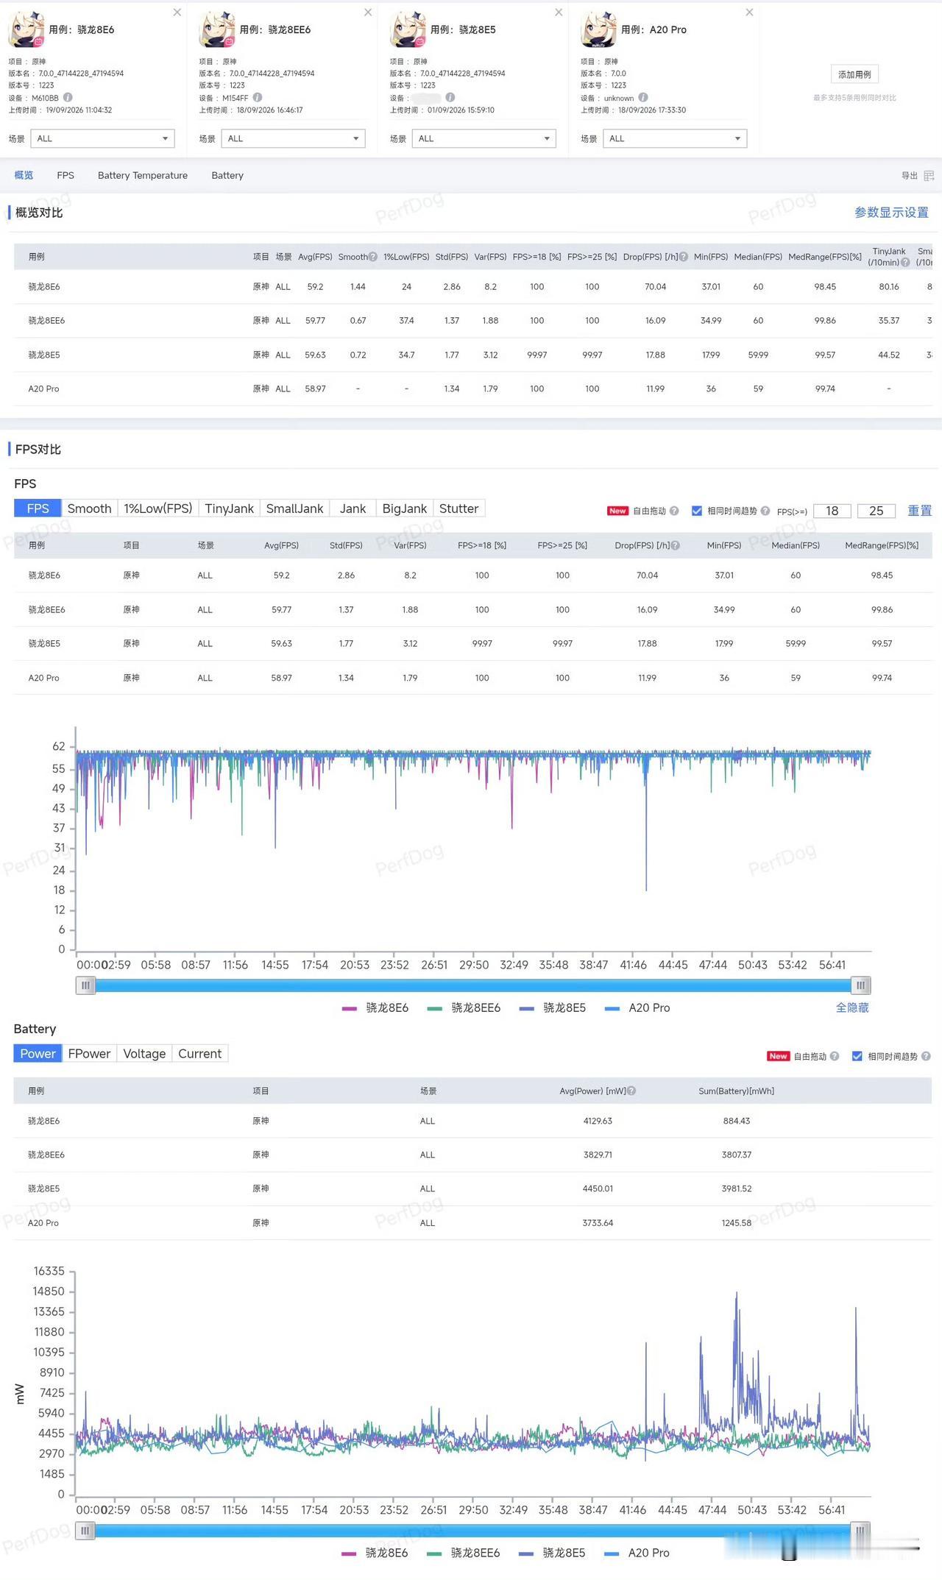Select the Voltage tab under Battery
Viewport: 942px width, 1580px height.
click(x=144, y=1054)
